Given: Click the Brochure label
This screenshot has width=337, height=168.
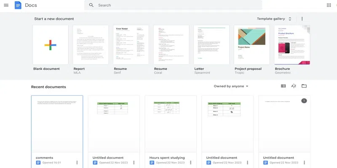Looking at the screenshot, I should click(x=282, y=69).
